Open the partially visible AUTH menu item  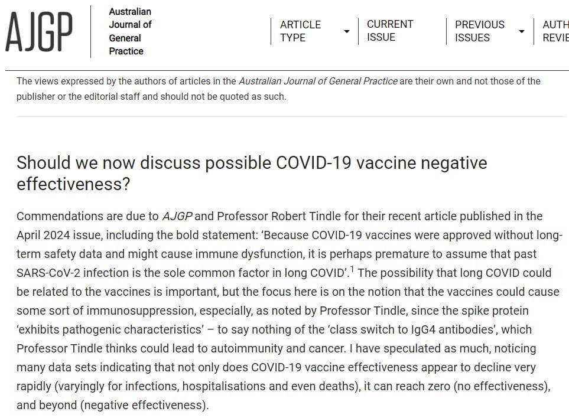point(555,31)
